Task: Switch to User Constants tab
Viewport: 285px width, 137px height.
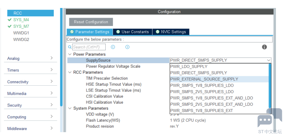Action: pos(133,32)
